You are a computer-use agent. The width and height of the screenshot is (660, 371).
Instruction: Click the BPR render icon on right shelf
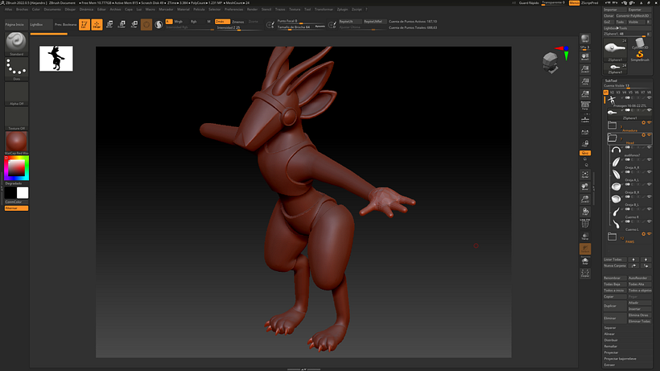(x=585, y=39)
